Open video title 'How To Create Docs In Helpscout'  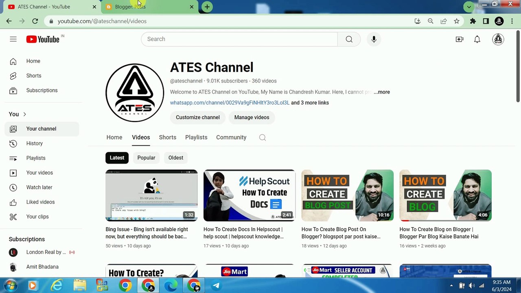pyautogui.click(x=243, y=233)
